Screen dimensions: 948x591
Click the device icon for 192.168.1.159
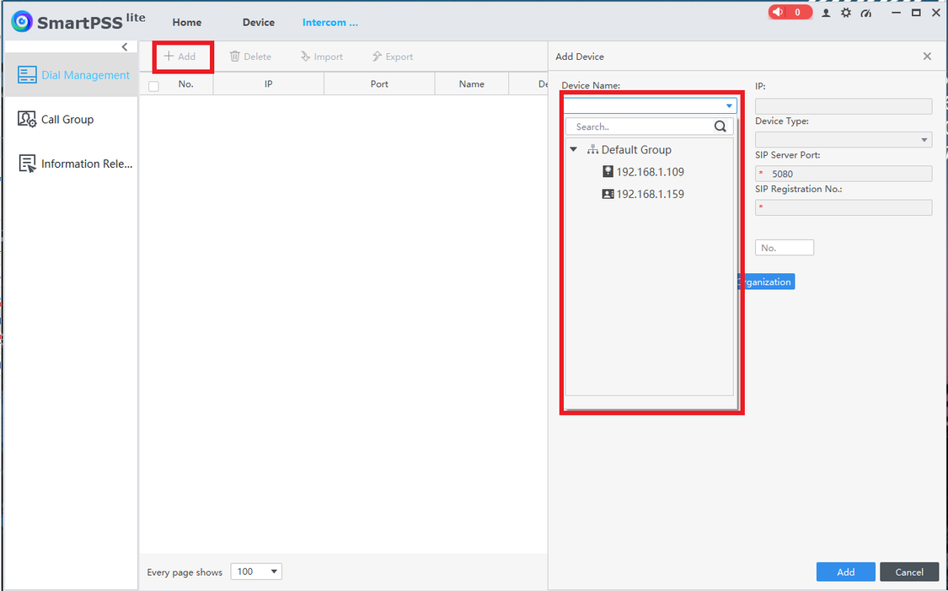[x=608, y=194]
